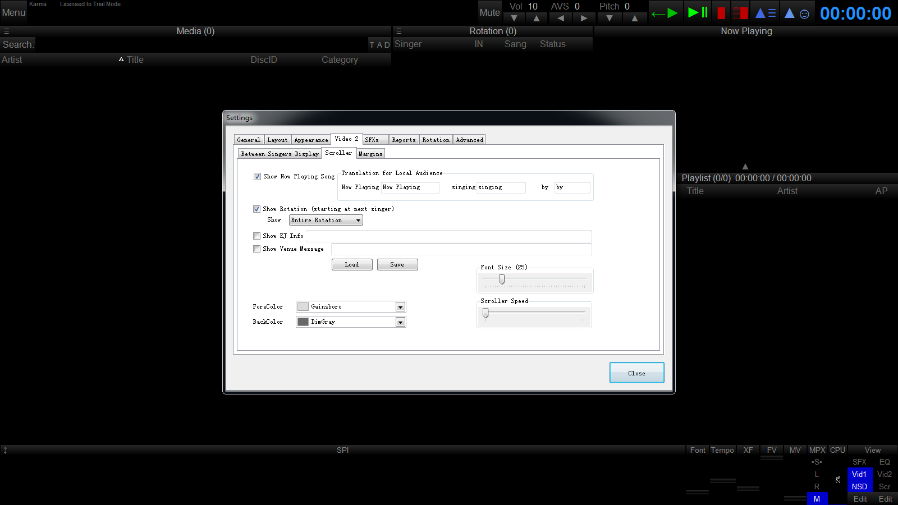Screen dimensions: 898x505
Task: Expand the ForeColor Gainsboro dropdown
Action: 400,307
